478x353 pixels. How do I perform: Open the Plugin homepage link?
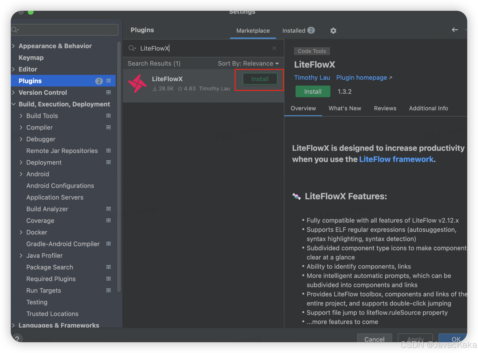tap(364, 77)
